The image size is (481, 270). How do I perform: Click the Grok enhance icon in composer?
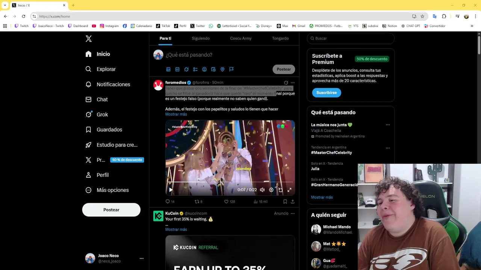186,69
